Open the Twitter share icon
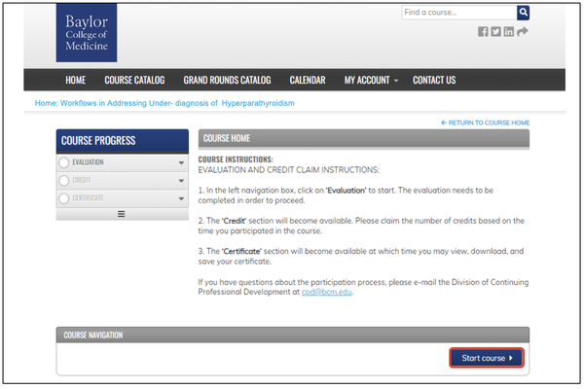584x389 pixels. pos(495,32)
